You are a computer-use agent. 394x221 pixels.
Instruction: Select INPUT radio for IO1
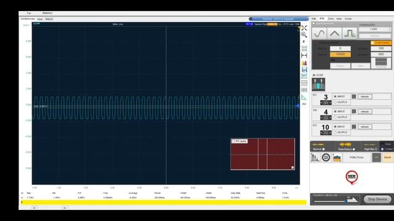point(335,96)
